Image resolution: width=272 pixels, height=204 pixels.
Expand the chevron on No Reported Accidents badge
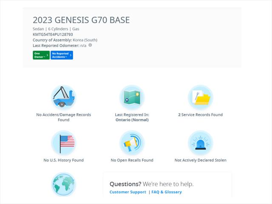pos(71,55)
